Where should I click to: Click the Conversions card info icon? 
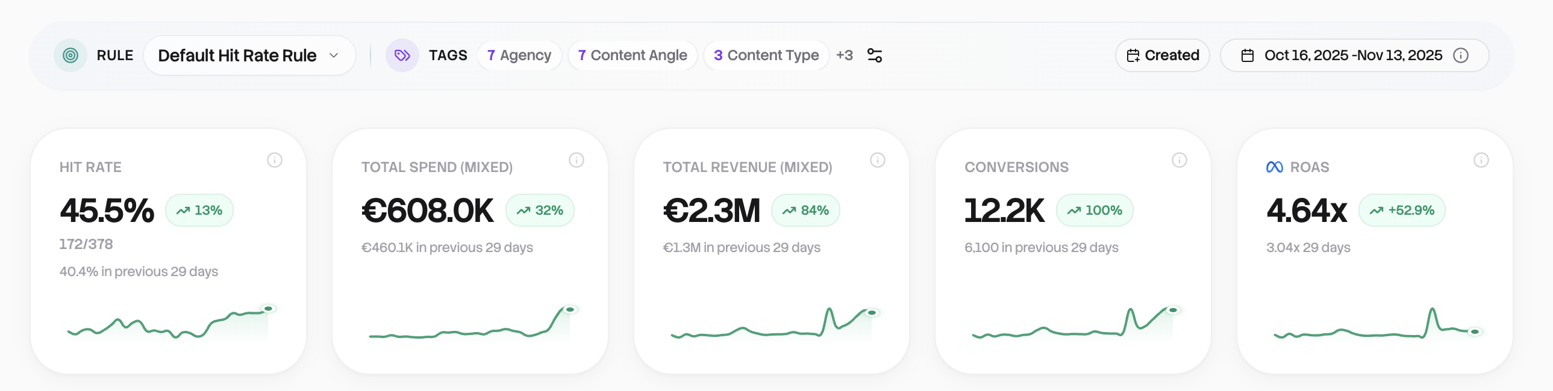click(1180, 160)
